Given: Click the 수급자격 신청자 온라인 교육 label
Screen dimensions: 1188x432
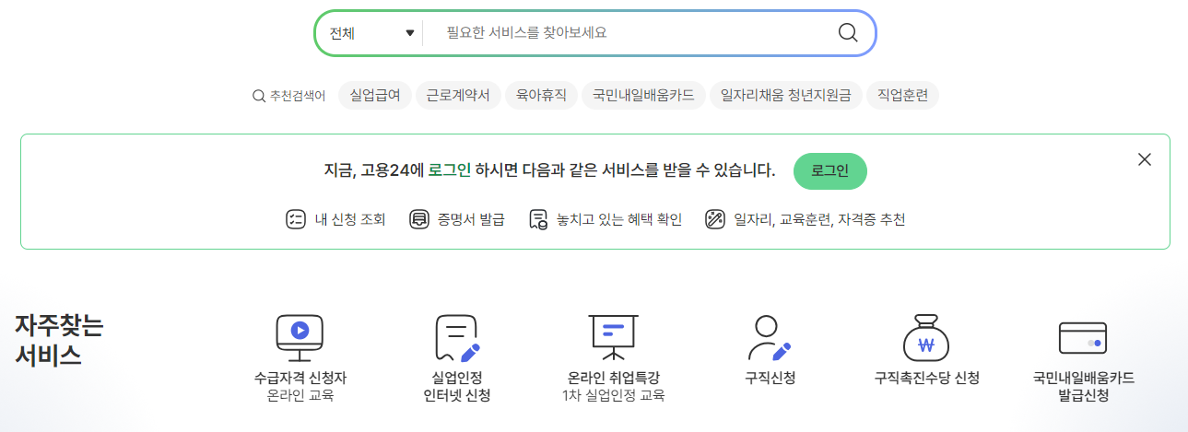Looking at the screenshot, I should tap(300, 387).
